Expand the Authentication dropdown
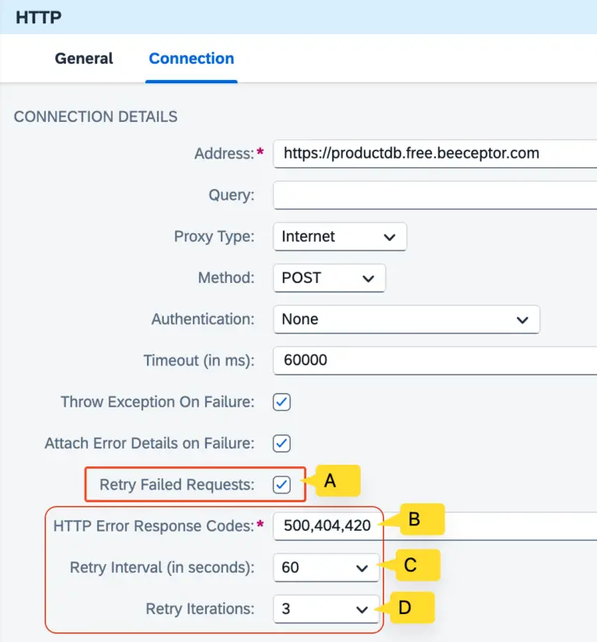The image size is (597, 642). (406, 319)
